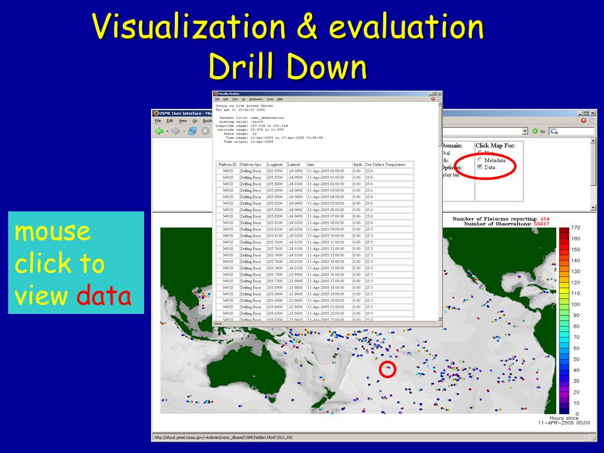This screenshot has width=604, height=453.
Task: Click the 'Number of Platforms reporting' count
Action: pos(545,219)
